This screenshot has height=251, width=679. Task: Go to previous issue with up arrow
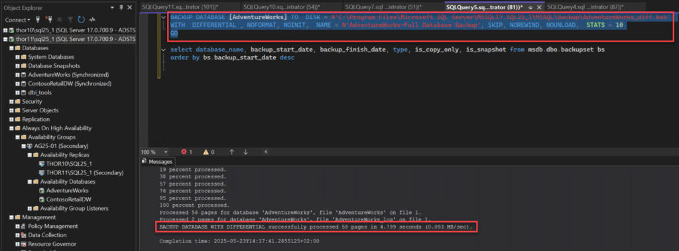(x=231, y=152)
